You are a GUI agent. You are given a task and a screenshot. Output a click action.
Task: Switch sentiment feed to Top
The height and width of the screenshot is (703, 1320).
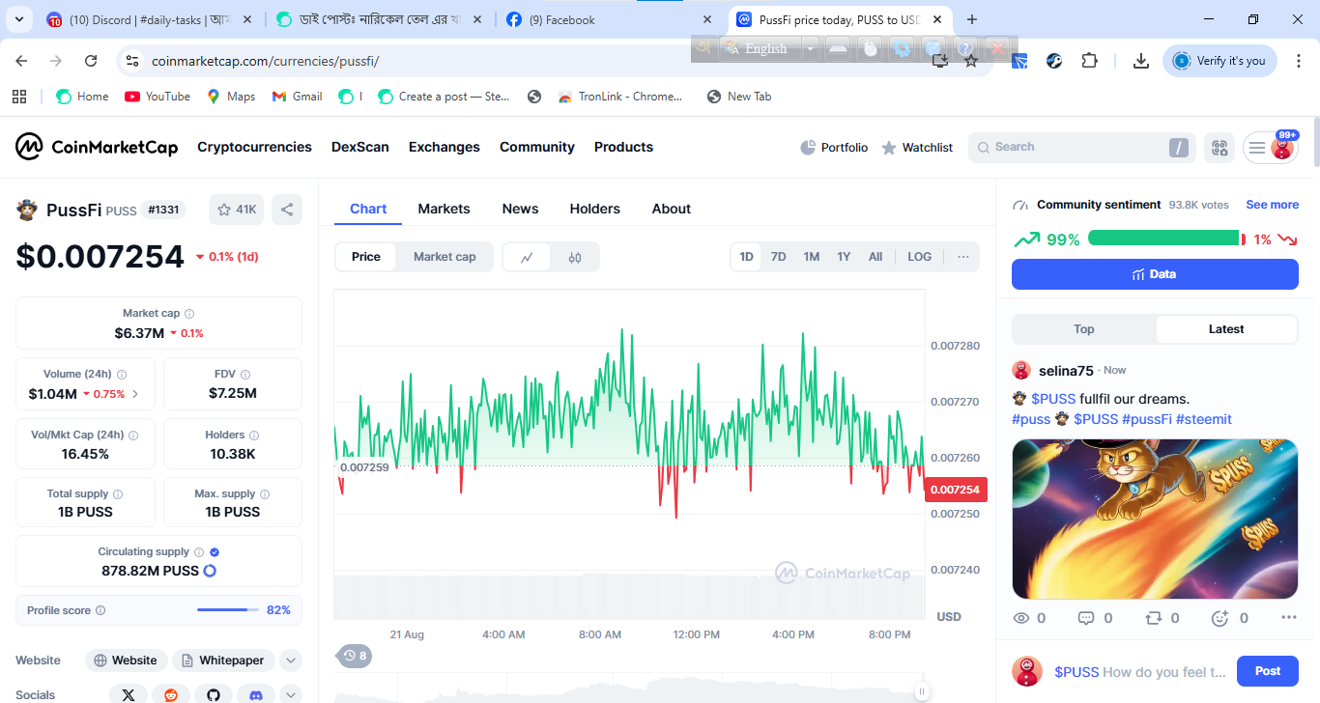tap(1084, 329)
